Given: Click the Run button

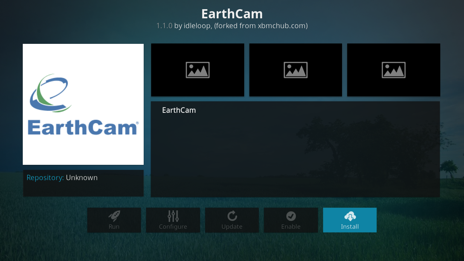Looking at the screenshot, I should point(114,220).
